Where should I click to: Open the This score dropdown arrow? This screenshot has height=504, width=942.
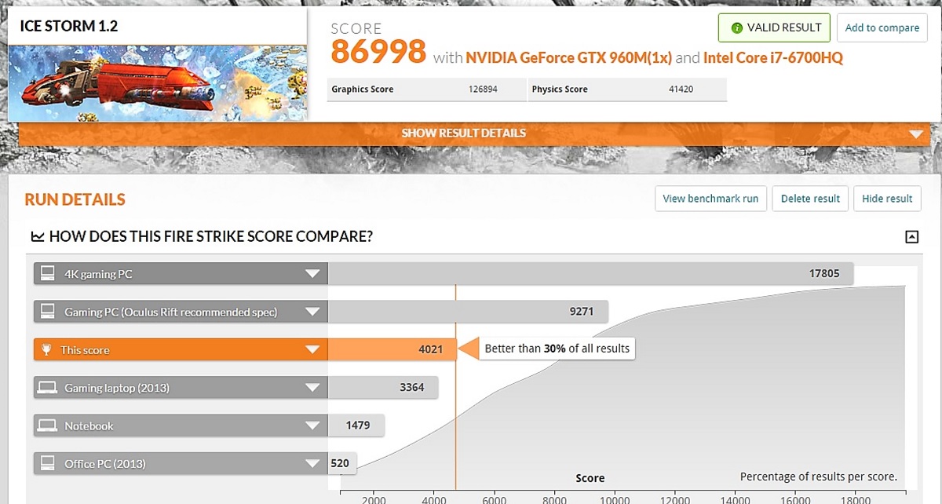point(313,349)
